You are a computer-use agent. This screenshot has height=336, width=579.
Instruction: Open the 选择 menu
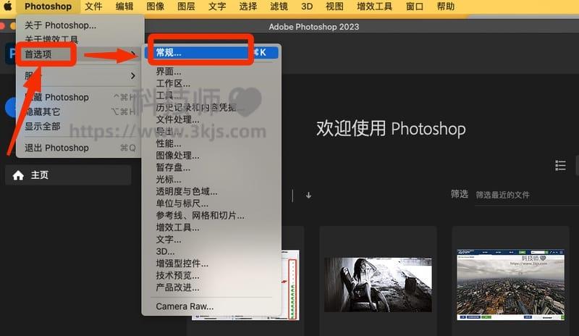pyautogui.click(x=248, y=7)
